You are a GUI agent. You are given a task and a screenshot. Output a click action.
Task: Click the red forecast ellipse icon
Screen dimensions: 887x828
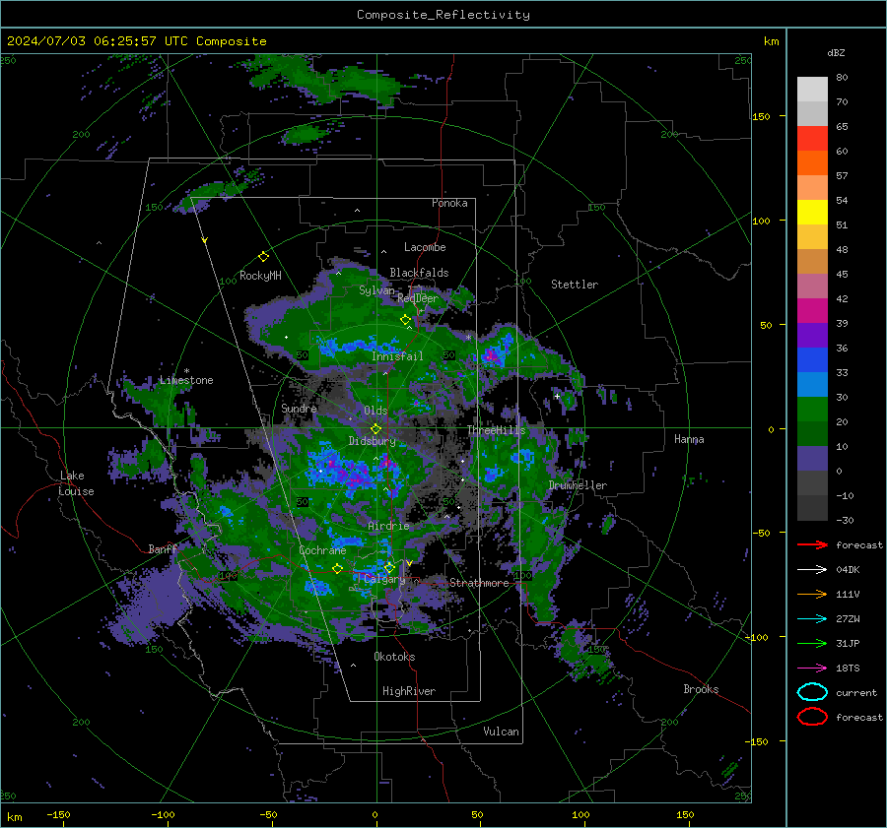pyautogui.click(x=812, y=717)
